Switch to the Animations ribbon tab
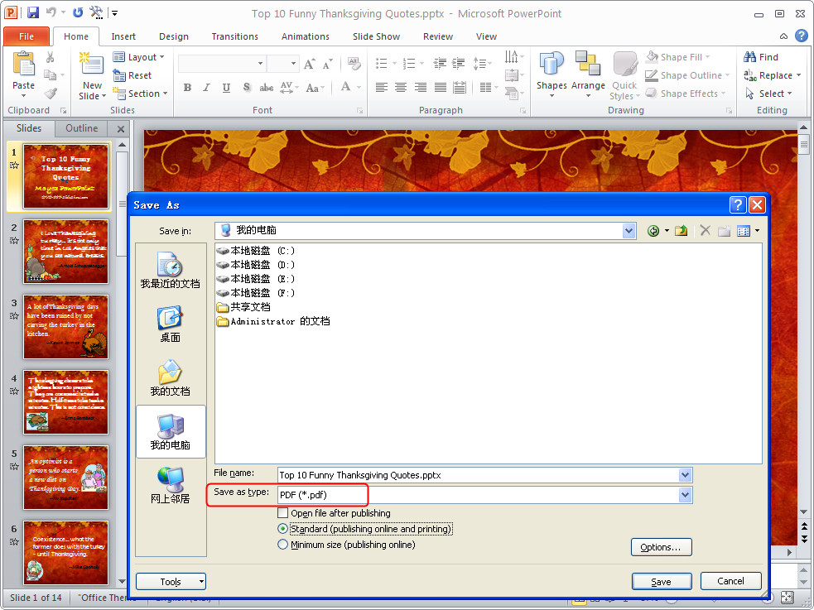The width and height of the screenshot is (814, 610). coord(306,36)
